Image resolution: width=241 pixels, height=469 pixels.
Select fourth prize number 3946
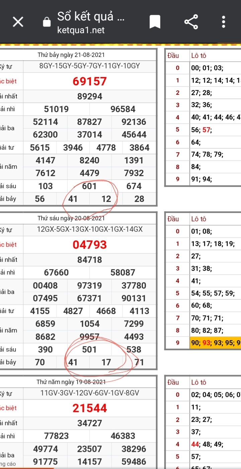(x=73, y=148)
